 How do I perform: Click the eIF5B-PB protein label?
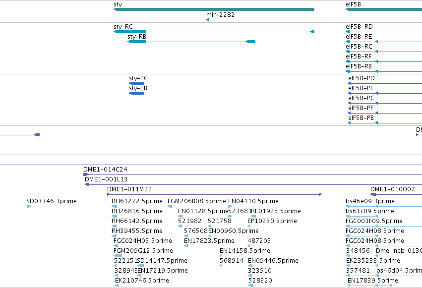click(x=361, y=118)
